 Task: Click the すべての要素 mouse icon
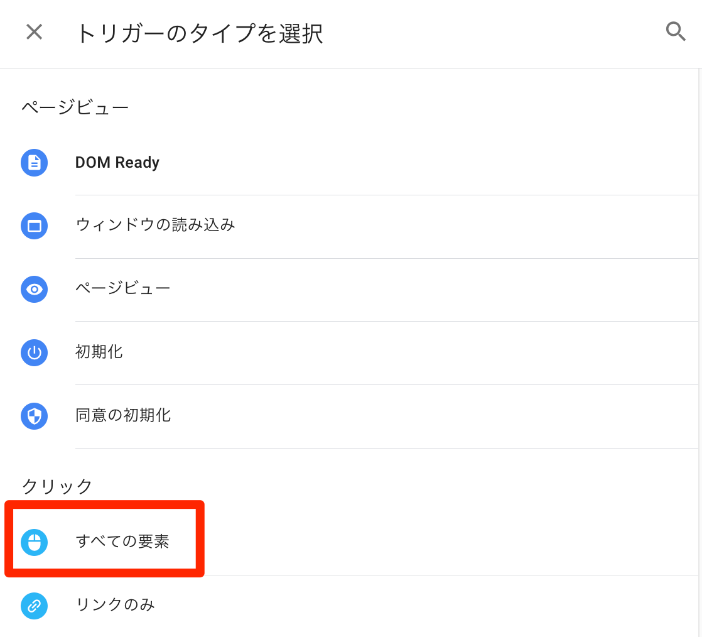pos(35,542)
